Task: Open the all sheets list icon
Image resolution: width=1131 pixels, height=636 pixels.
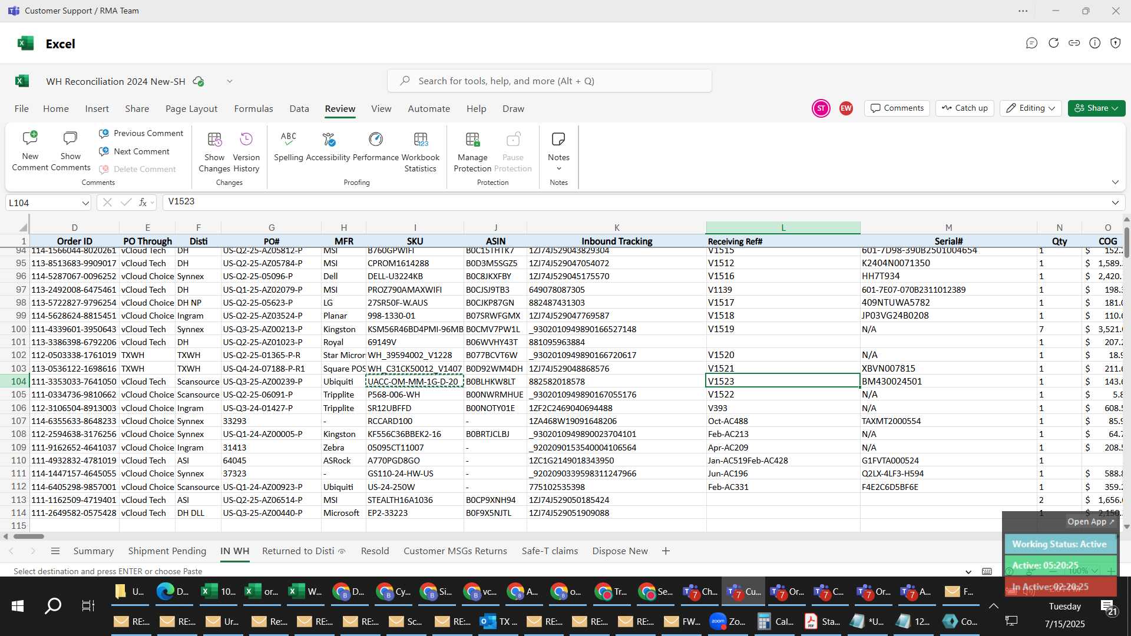Action: click(55, 551)
